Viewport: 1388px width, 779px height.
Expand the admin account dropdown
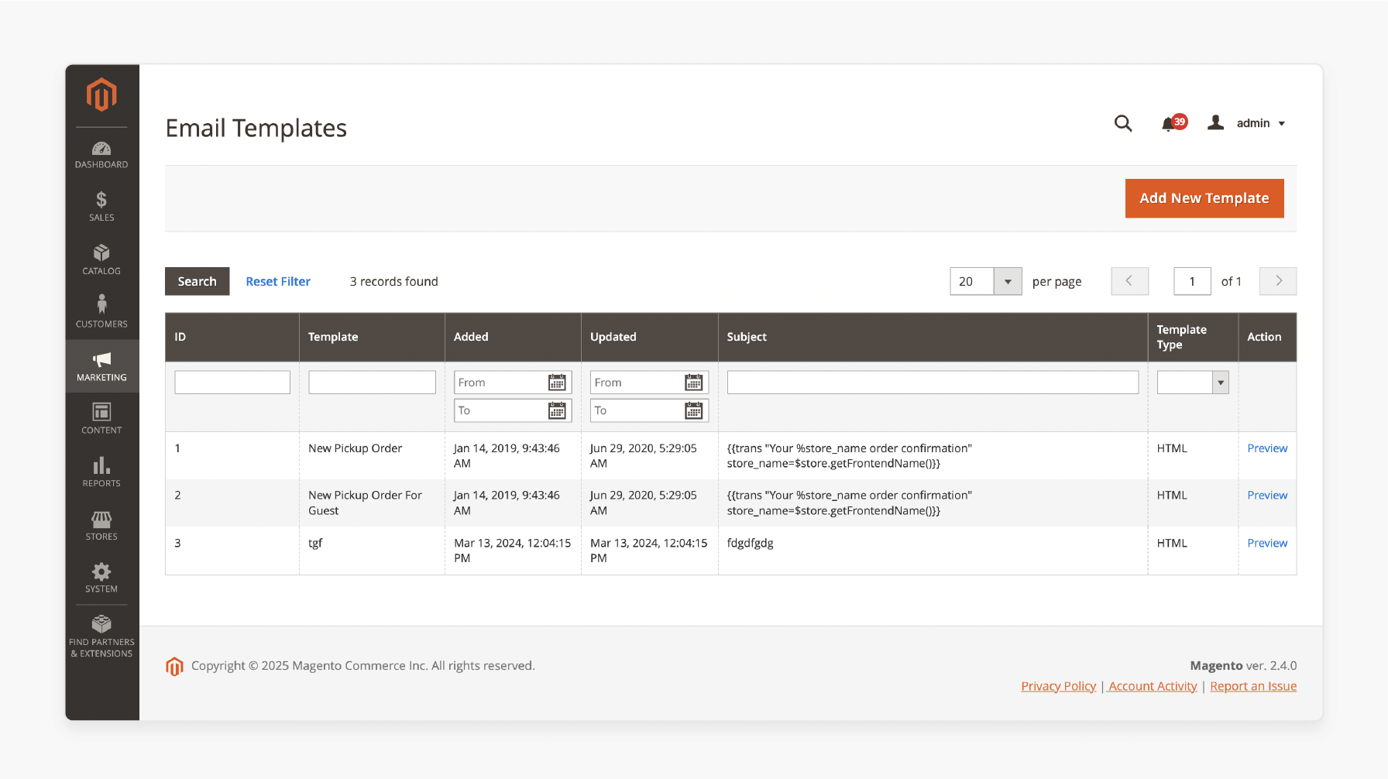(x=1247, y=123)
